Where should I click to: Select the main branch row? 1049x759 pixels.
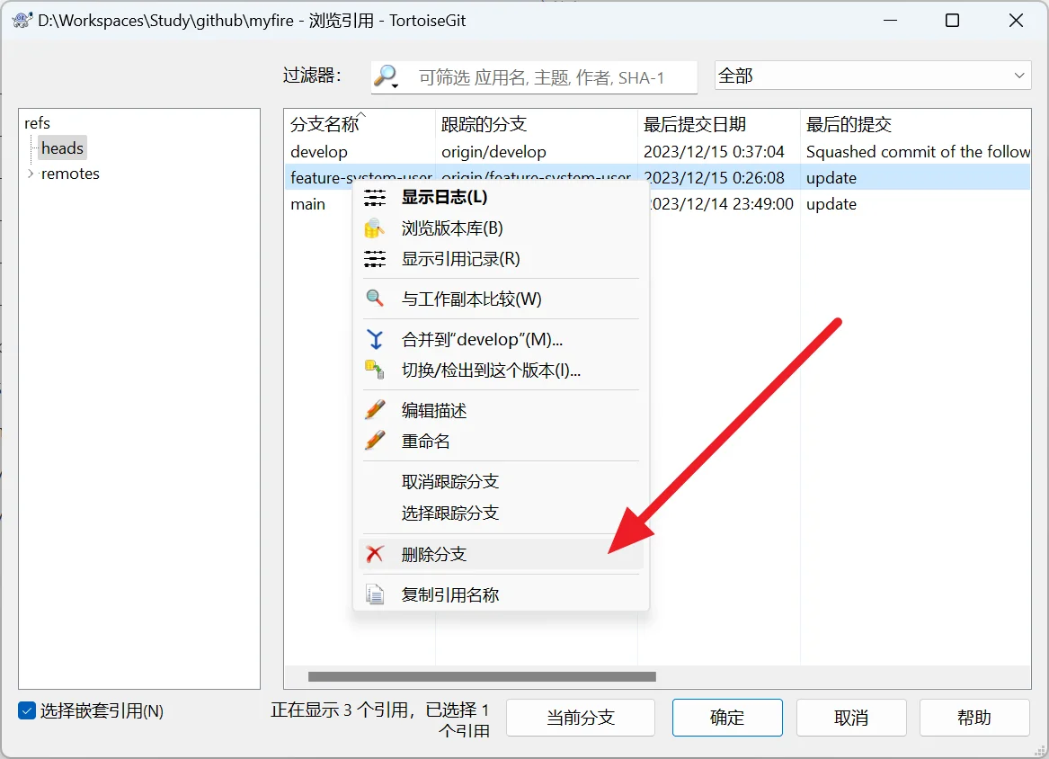pos(308,204)
